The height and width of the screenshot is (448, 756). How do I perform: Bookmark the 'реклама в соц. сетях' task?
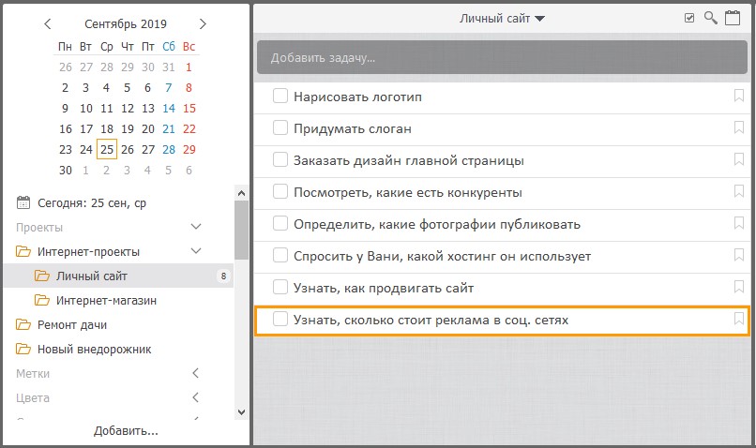pos(738,319)
